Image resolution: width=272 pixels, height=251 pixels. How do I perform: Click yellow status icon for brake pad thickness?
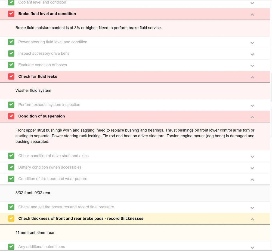[x=11, y=219]
